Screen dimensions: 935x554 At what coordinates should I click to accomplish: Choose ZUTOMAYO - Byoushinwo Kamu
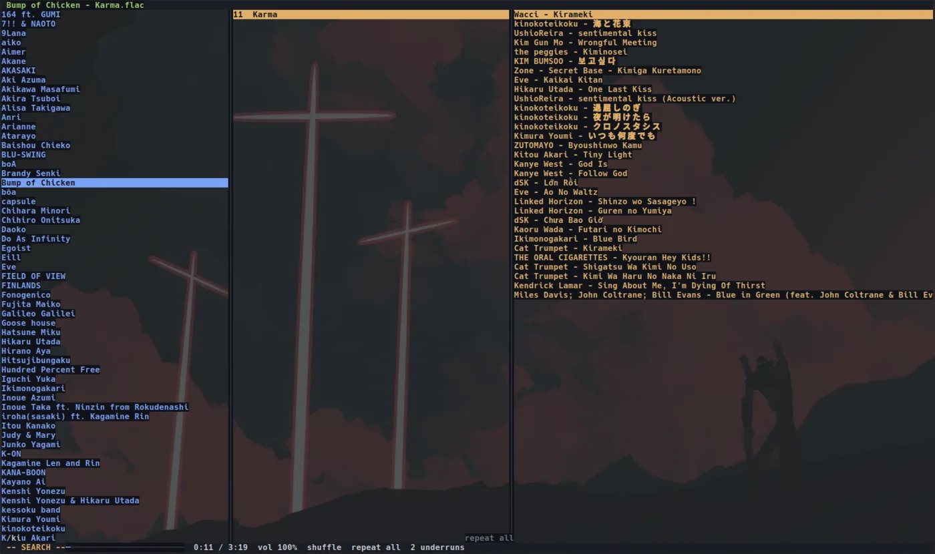pos(578,145)
